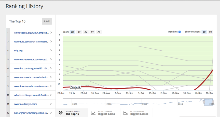Expand the www.academyci.com row arrow

pyautogui.click(x=51, y=104)
